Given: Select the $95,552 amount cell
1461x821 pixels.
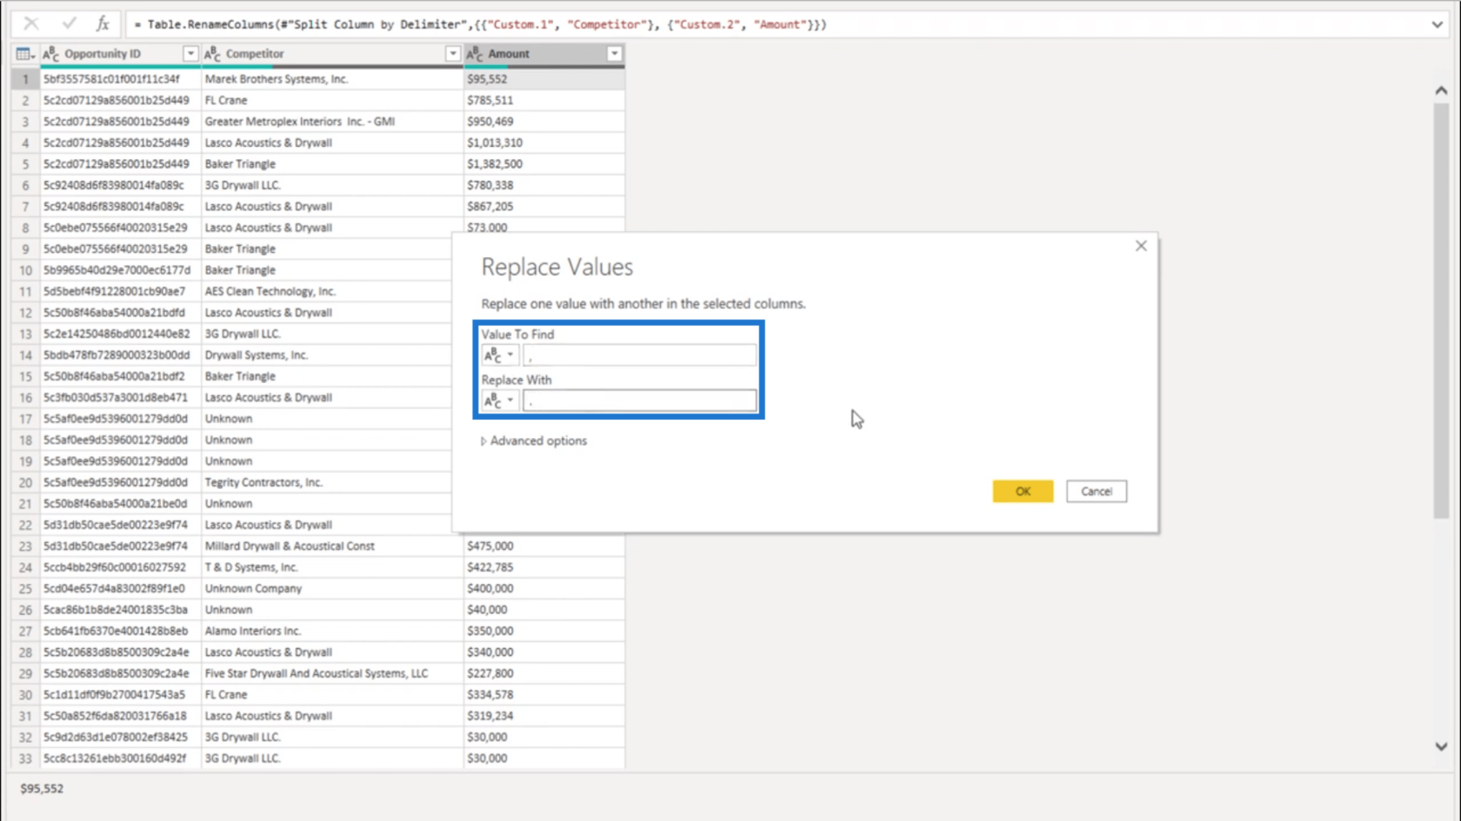Looking at the screenshot, I should tap(544, 79).
